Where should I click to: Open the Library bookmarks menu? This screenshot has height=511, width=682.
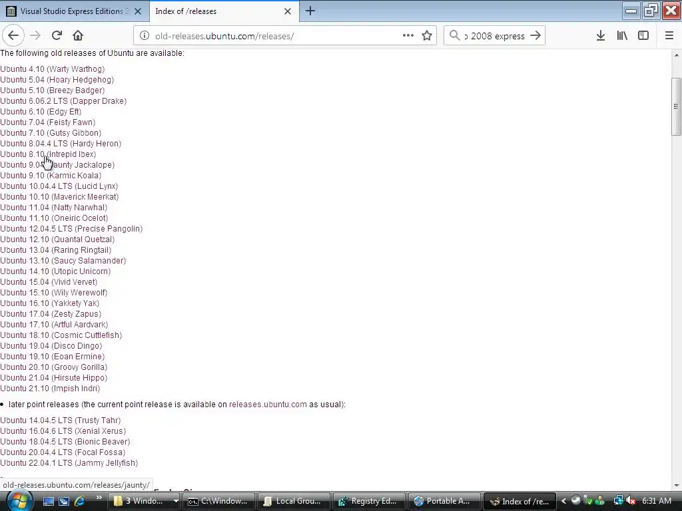point(622,36)
